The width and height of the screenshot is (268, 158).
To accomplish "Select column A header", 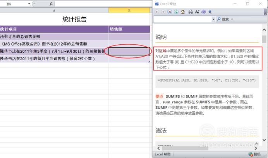I will (54, 10).
